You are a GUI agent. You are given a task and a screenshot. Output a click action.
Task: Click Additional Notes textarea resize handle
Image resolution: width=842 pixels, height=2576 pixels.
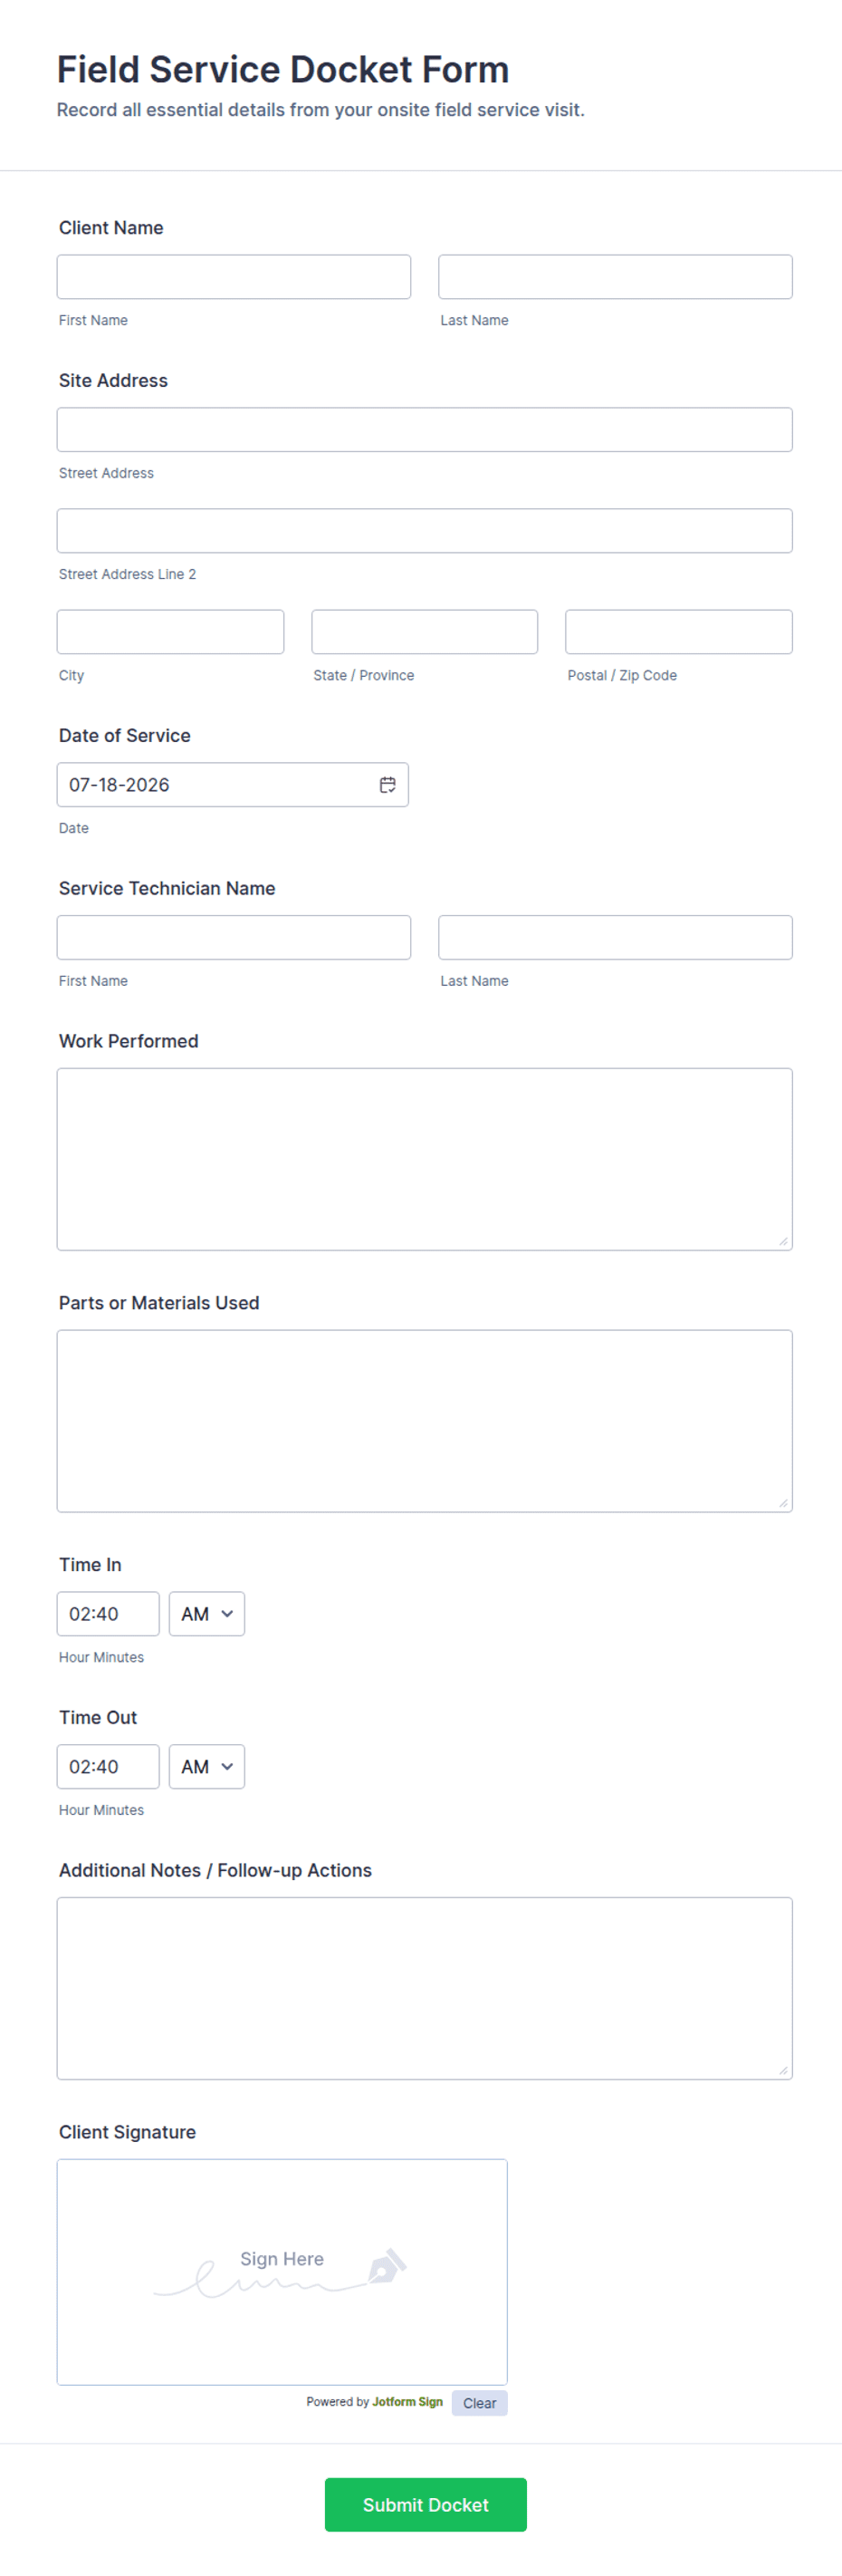(x=783, y=2070)
